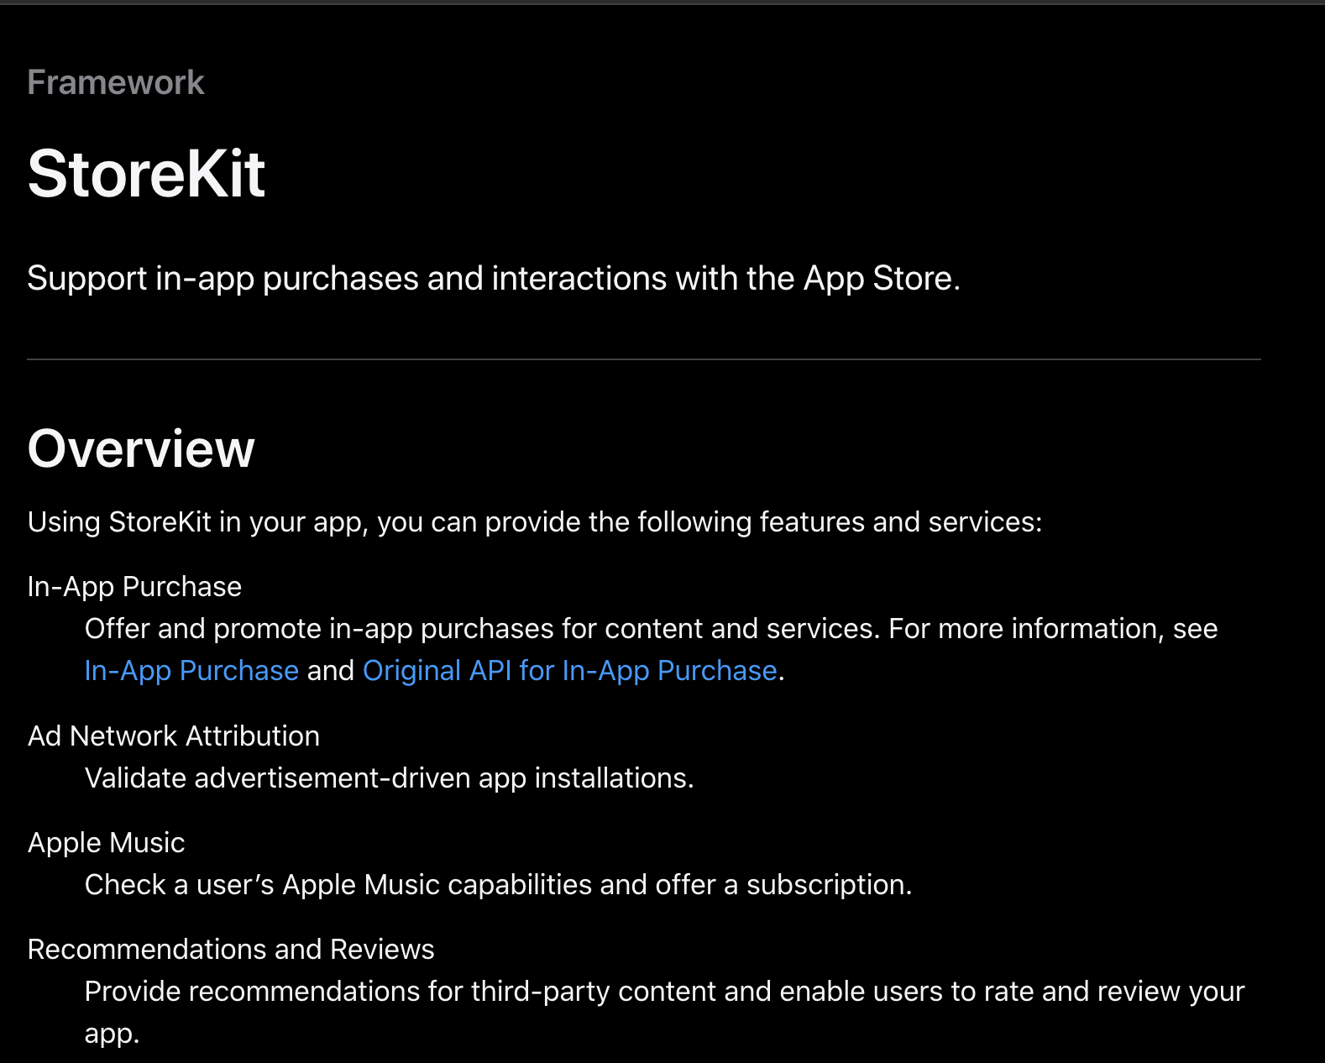This screenshot has width=1325, height=1063.
Task: Click 'Check a user's Apple Music capabilities' text
Action: point(499,884)
